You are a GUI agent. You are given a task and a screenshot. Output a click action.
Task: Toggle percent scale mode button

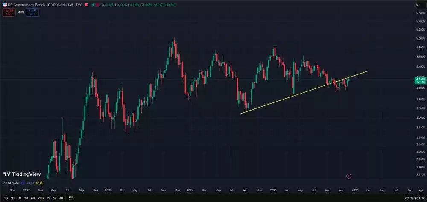pyautogui.click(x=416, y=4)
